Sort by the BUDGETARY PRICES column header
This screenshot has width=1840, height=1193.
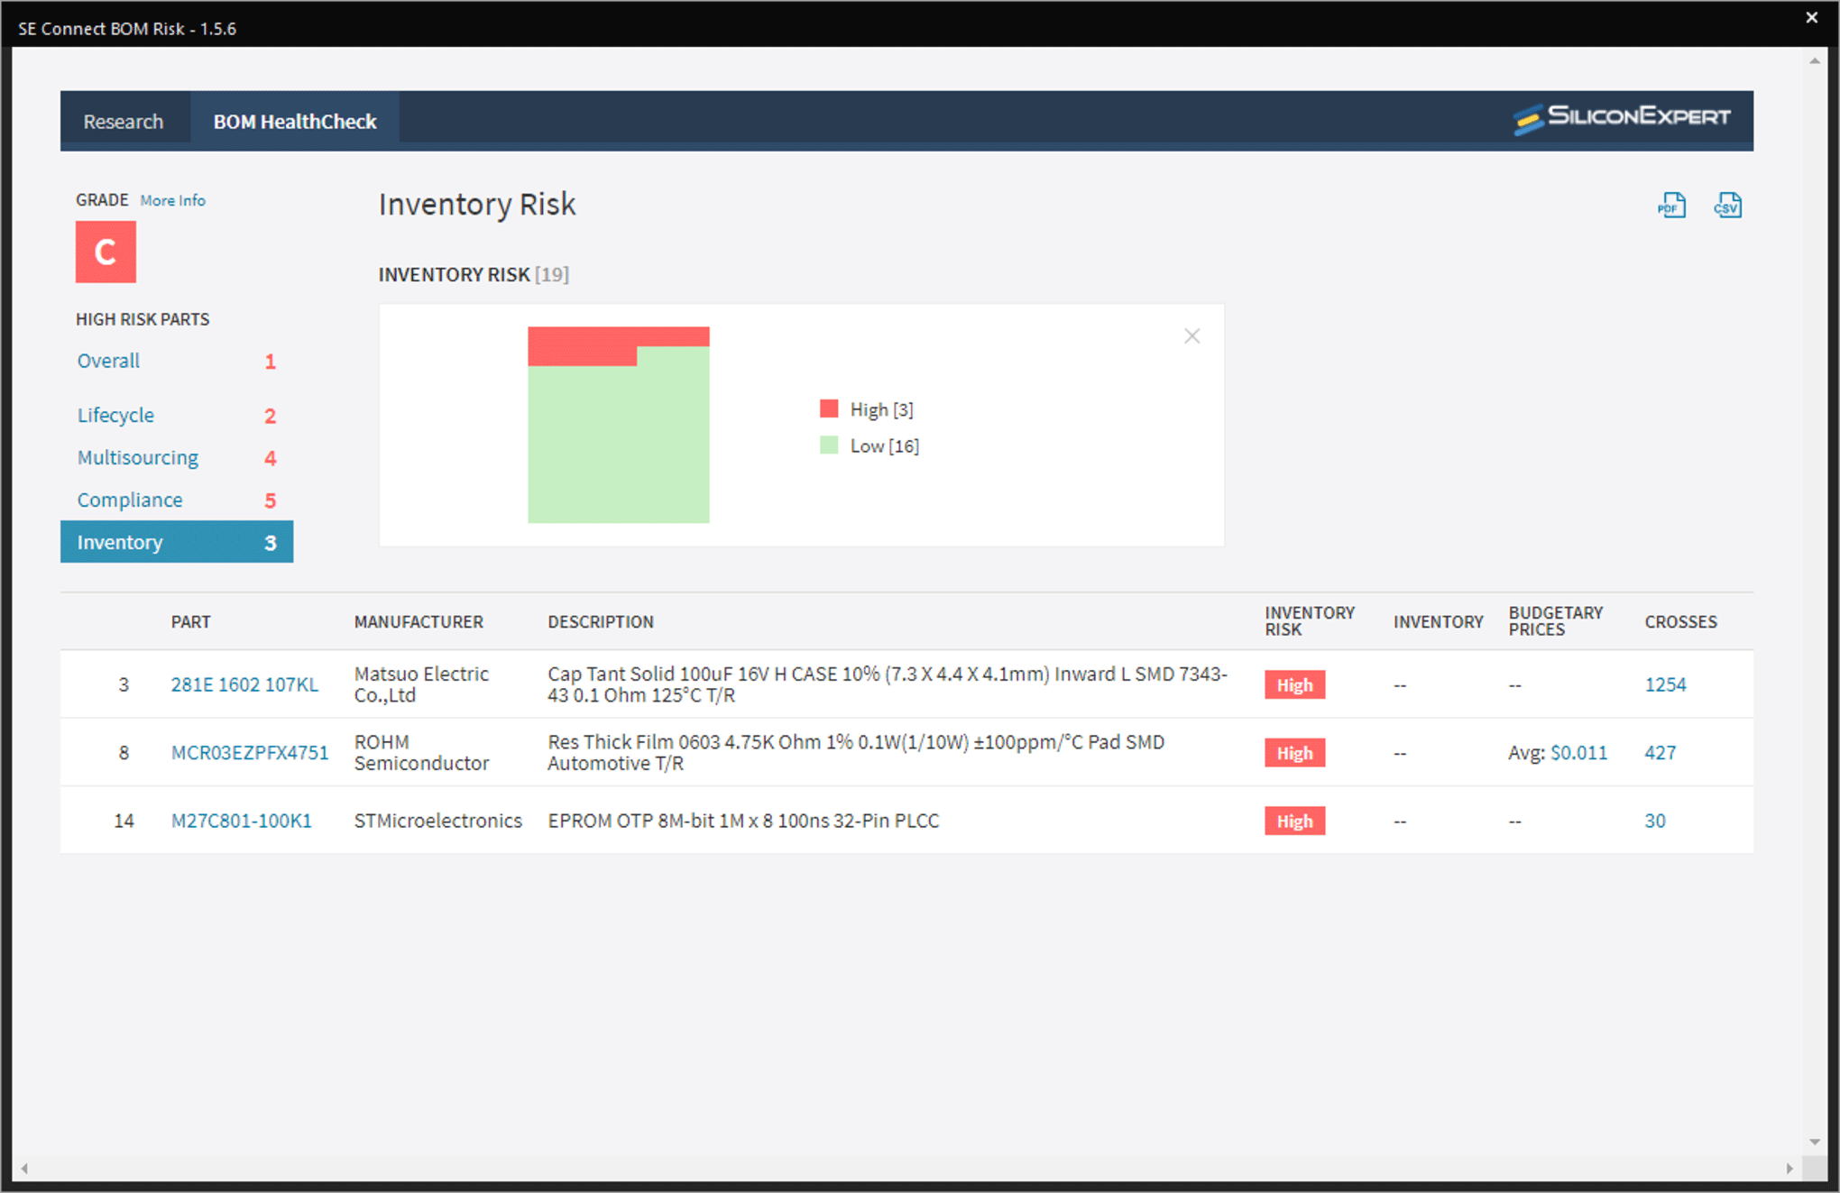coord(1555,621)
